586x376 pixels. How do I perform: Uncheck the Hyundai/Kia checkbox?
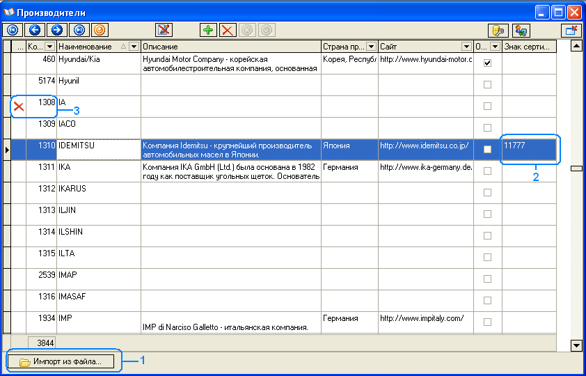tap(487, 63)
